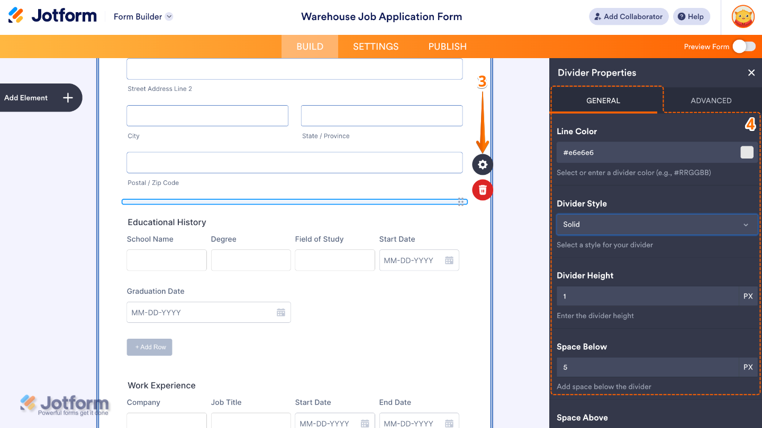Open divider settings gear icon
The height and width of the screenshot is (428, 762).
tap(483, 164)
